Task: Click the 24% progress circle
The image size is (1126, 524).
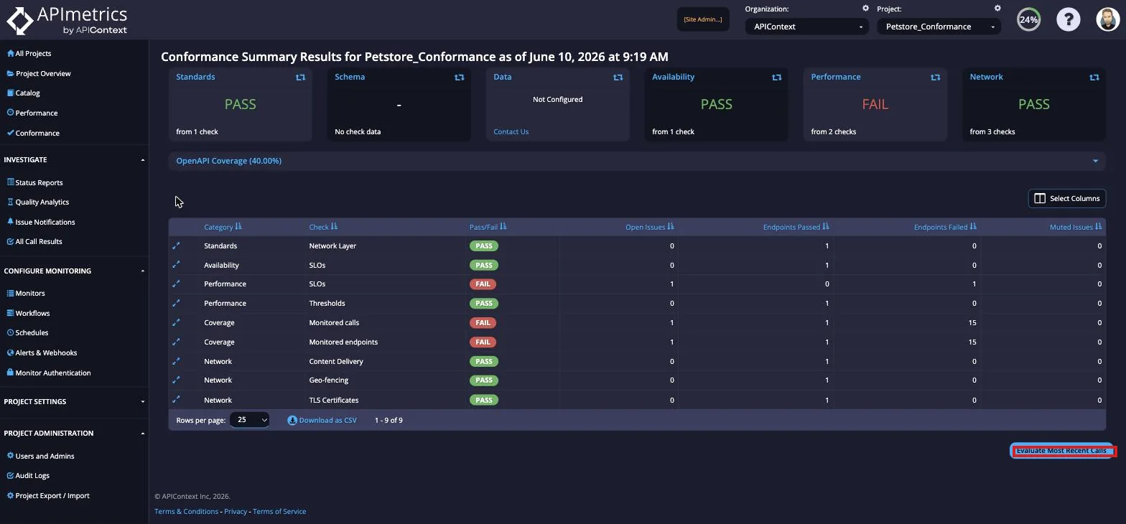Action: click(x=1028, y=19)
